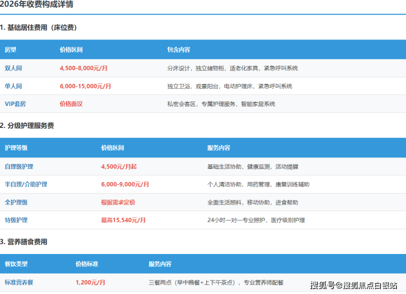Click the 自理级护理 care level label
The width and height of the screenshot is (406, 294).
click(x=19, y=166)
